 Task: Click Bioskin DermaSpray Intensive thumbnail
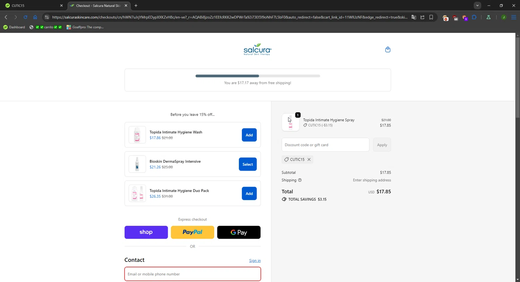click(137, 164)
